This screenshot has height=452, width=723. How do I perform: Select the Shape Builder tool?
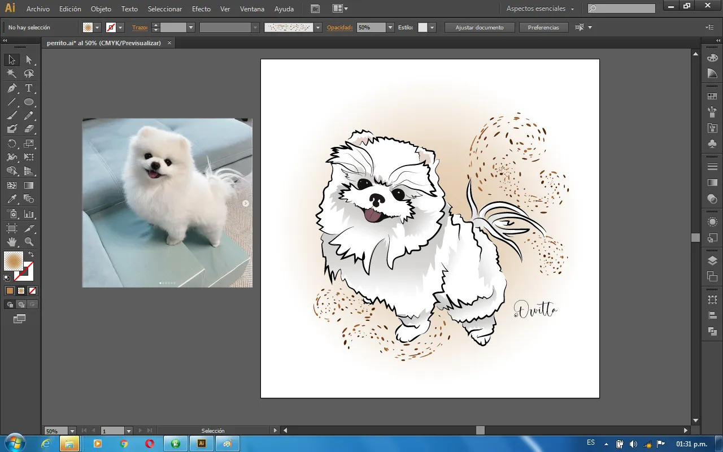11,171
